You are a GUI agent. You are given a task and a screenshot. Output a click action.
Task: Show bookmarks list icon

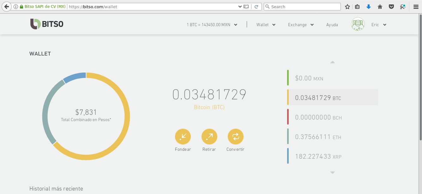tap(357, 7)
